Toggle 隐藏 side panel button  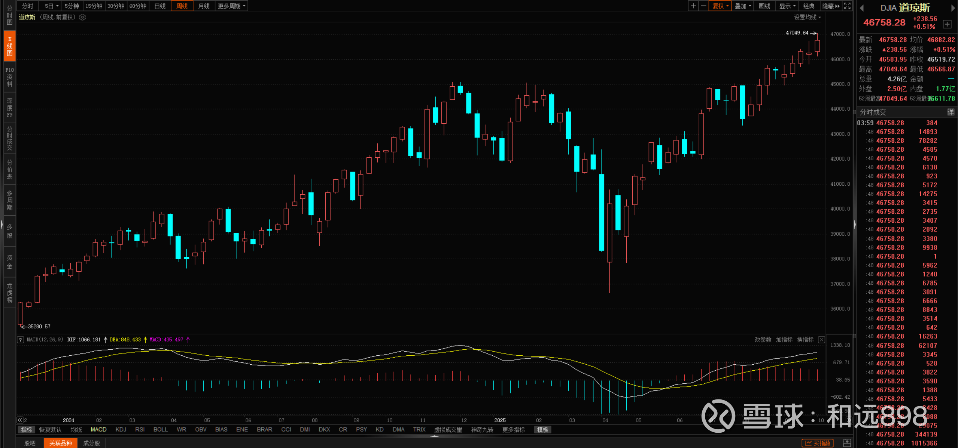point(830,6)
